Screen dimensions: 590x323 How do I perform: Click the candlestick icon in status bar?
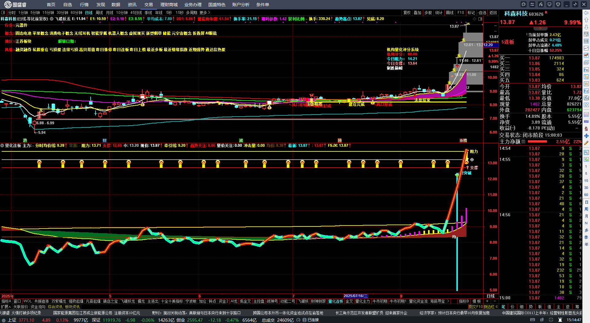(x=542, y=320)
